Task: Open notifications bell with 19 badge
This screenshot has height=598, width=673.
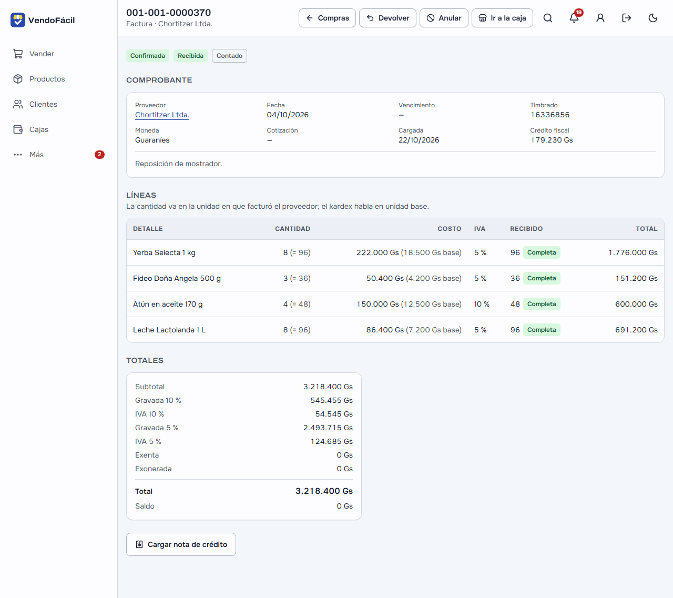Action: pos(574,18)
